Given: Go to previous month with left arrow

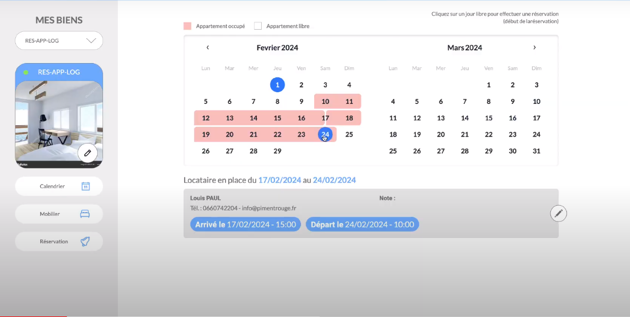Looking at the screenshot, I should click(208, 48).
